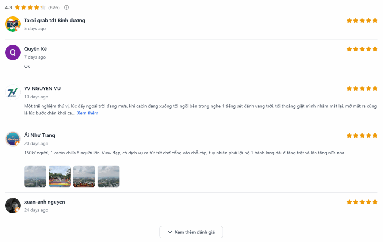Open xuan-anh nguyen's profile avatar

[x=13, y=205]
